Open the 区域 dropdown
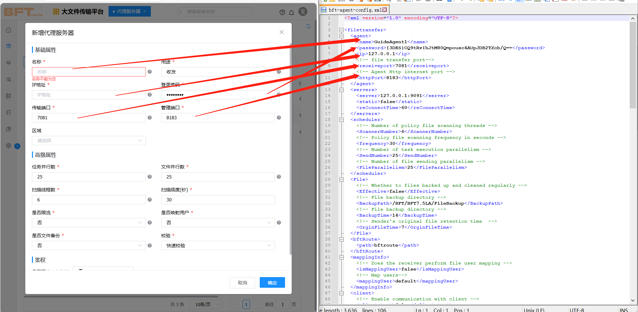 click(89, 141)
